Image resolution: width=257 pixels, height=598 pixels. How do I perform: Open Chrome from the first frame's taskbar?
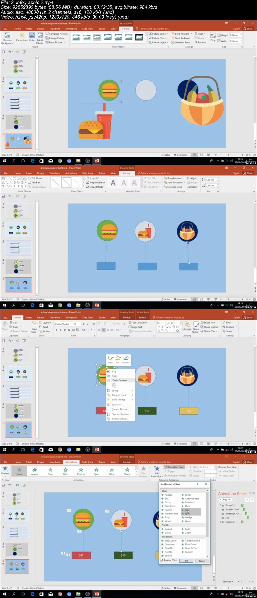(x=60, y=161)
